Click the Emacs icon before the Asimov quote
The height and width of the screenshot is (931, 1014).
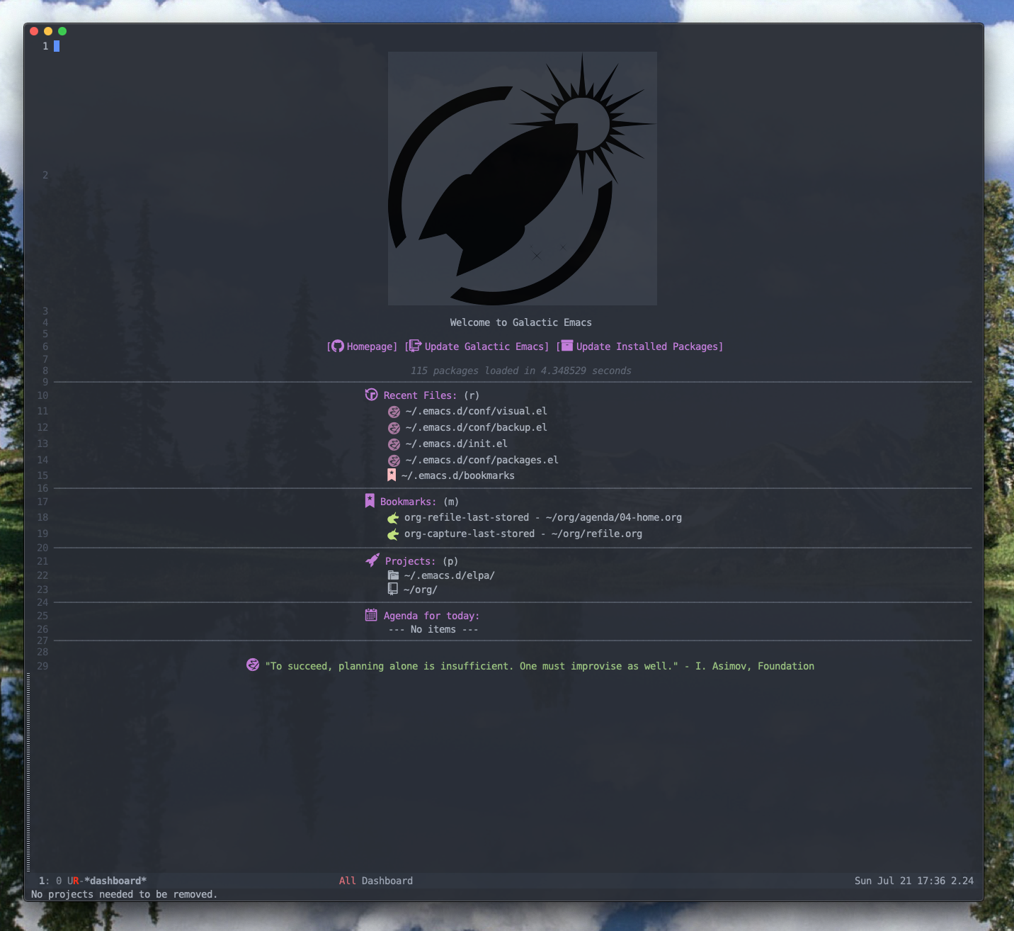(x=253, y=665)
